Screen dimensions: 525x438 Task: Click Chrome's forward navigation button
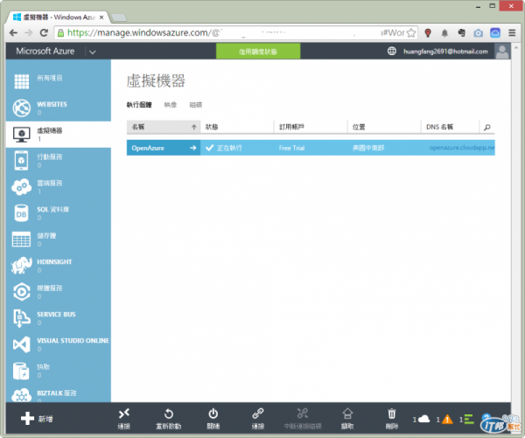pyautogui.click(x=29, y=33)
